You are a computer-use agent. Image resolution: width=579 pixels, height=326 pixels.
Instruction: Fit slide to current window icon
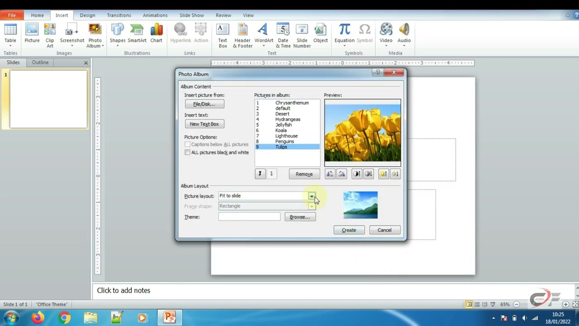click(575, 304)
